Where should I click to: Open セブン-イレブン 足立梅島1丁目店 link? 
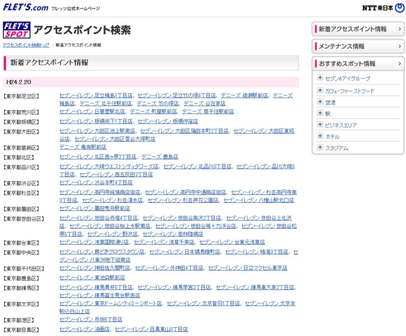tap(96, 96)
